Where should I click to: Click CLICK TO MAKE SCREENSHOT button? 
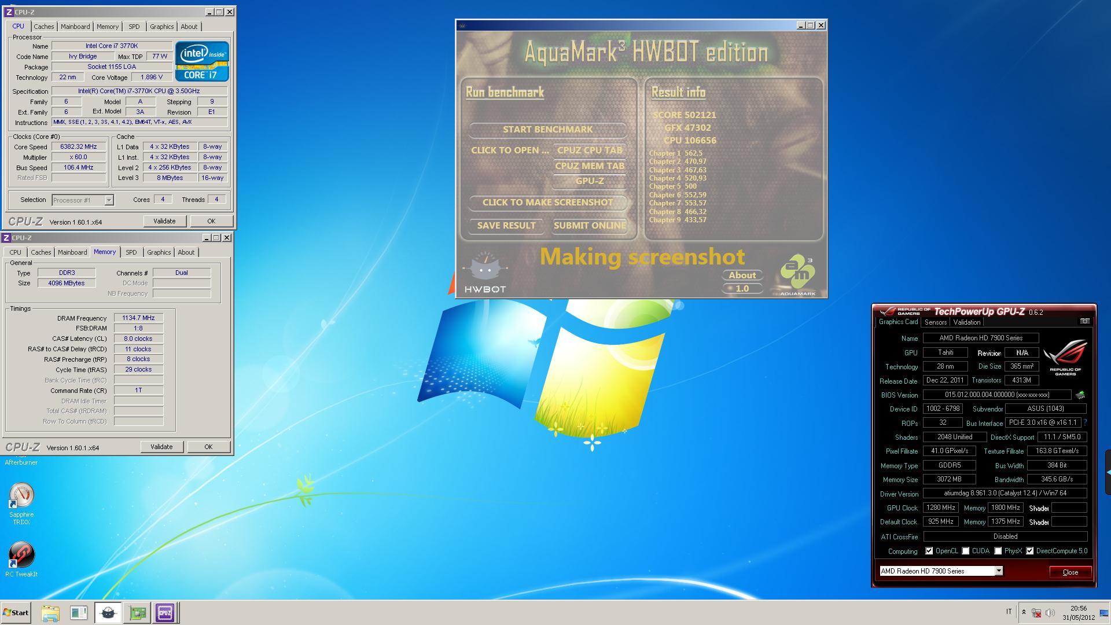point(547,203)
